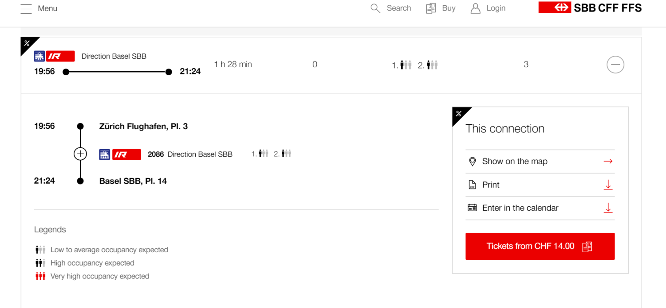
Task: Click the red arrow beside Show on the map
Action: tap(608, 162)
